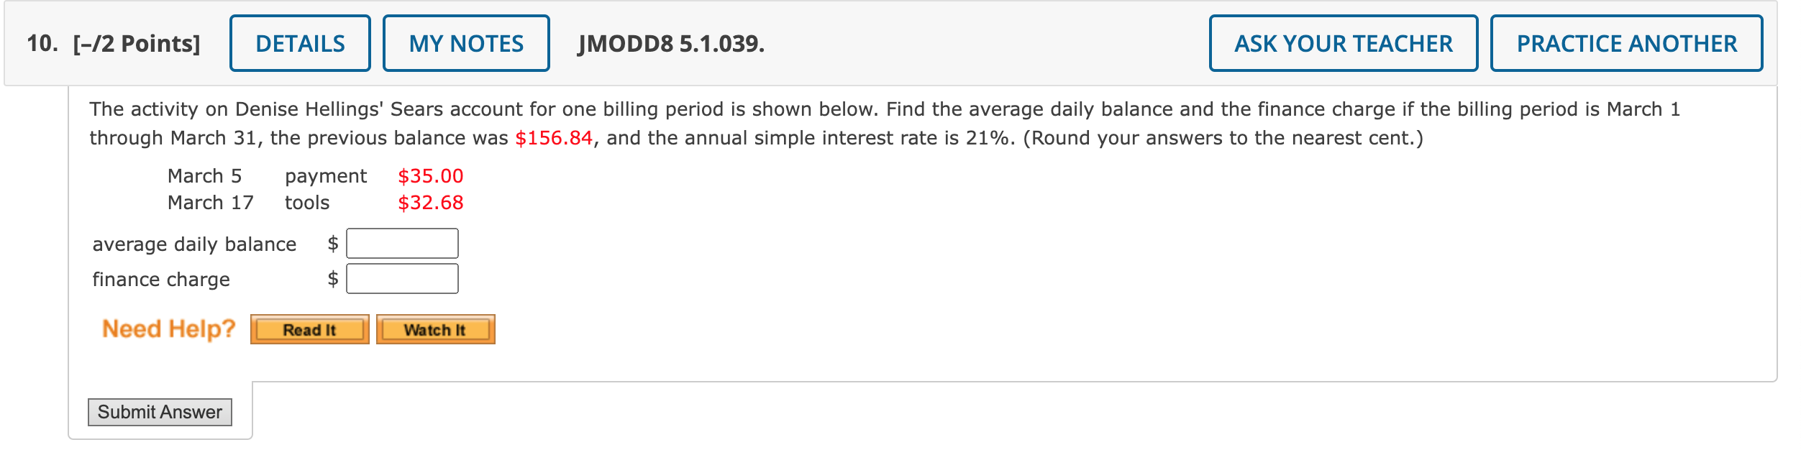Click the $156.84 previous balance figure

[x=555, y=137]
